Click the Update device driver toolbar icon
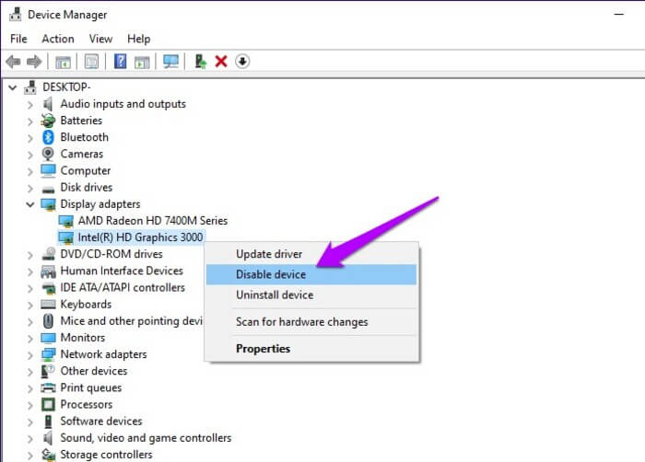This screenshot has width=645, height=462. pos(200,62)
